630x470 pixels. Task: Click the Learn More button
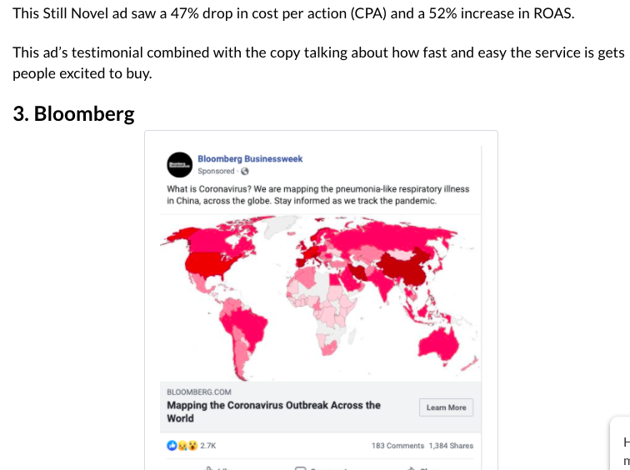(x=446, y=407)
